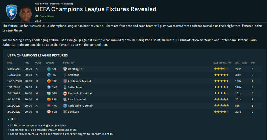Viewport: 267px width, 140px height.
Task: Open Tottenham Hotspur link in message text
Action: (234, 40)
